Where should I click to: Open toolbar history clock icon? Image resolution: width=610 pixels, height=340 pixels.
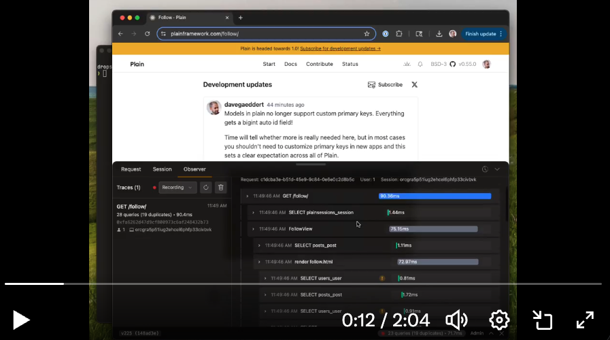[485, 169]
